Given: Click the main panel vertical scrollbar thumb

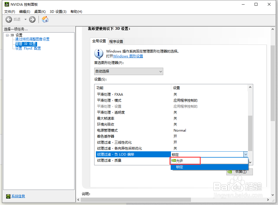Looking at the screenshot, I should (273, 83).
